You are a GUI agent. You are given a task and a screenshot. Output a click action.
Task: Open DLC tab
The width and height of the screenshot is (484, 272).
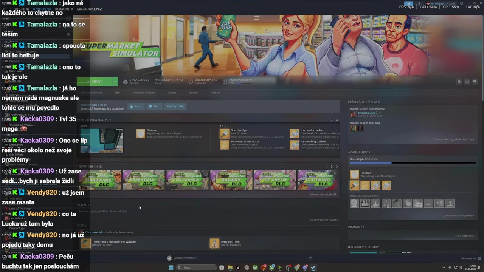[x=117, y=93]
